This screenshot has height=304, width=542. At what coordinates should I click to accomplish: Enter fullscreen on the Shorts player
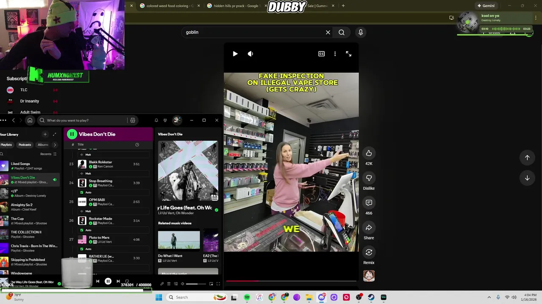click(348, 54)
